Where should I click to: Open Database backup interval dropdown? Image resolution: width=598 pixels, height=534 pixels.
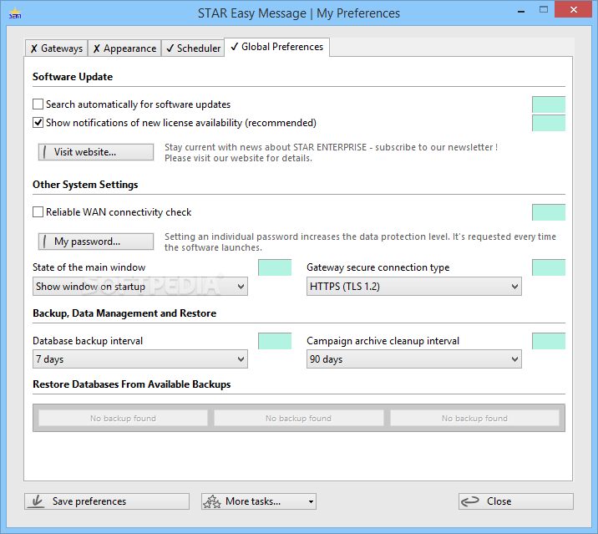(x=140, y=359)
